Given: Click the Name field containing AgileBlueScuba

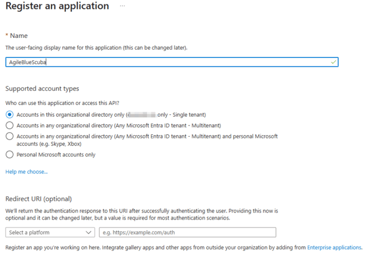Looking at the screenshot, I should [167, 62].
